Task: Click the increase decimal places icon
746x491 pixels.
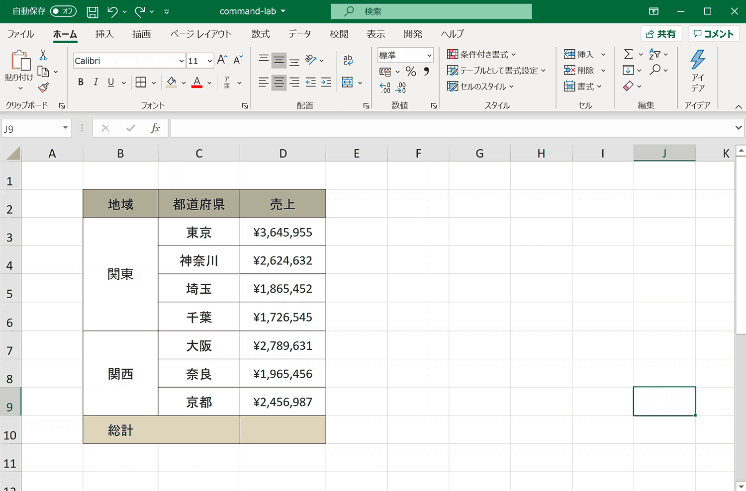Action: (384, 87)
